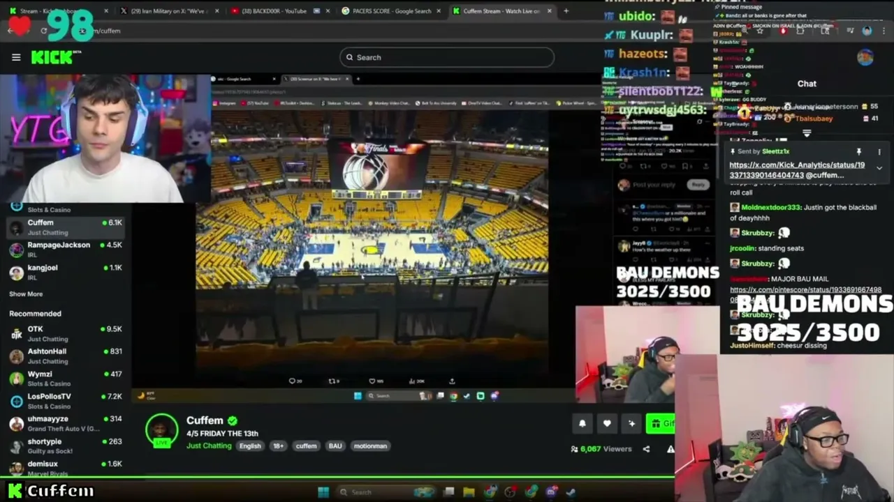Open RampageJackson channel in the sidebar
The width and height of the screenshot is (894, 502).
click(66, 250)
